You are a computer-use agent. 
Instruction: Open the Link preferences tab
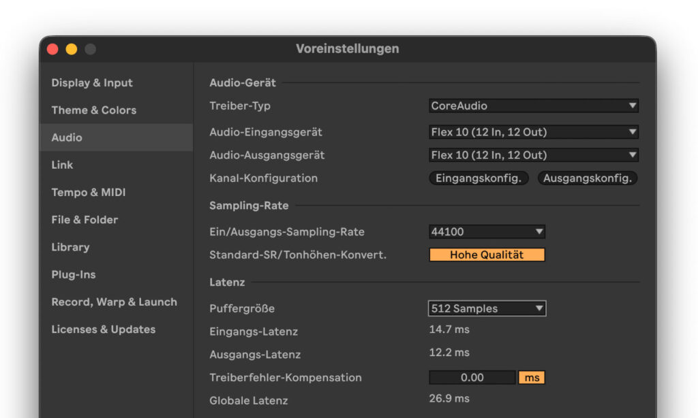click(62, 165)
